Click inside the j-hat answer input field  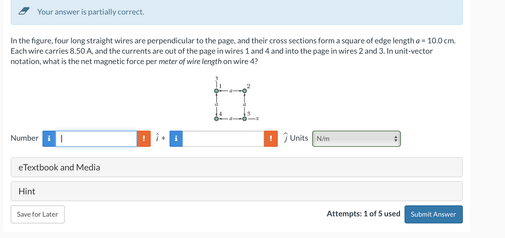(223, 138)
